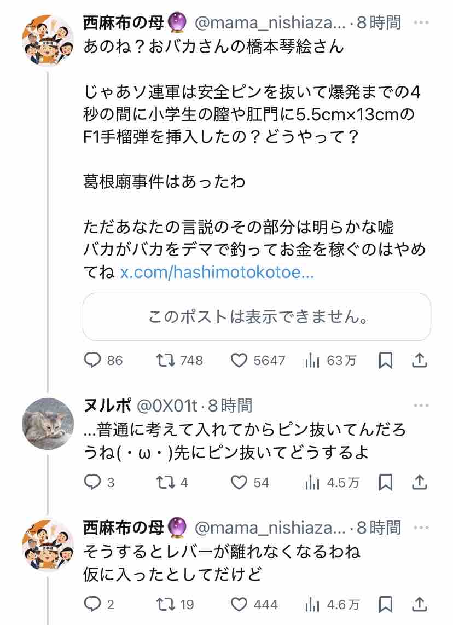Open more options on the first post
The width and height of the screenshot is (453, 625).
[421, 22]
